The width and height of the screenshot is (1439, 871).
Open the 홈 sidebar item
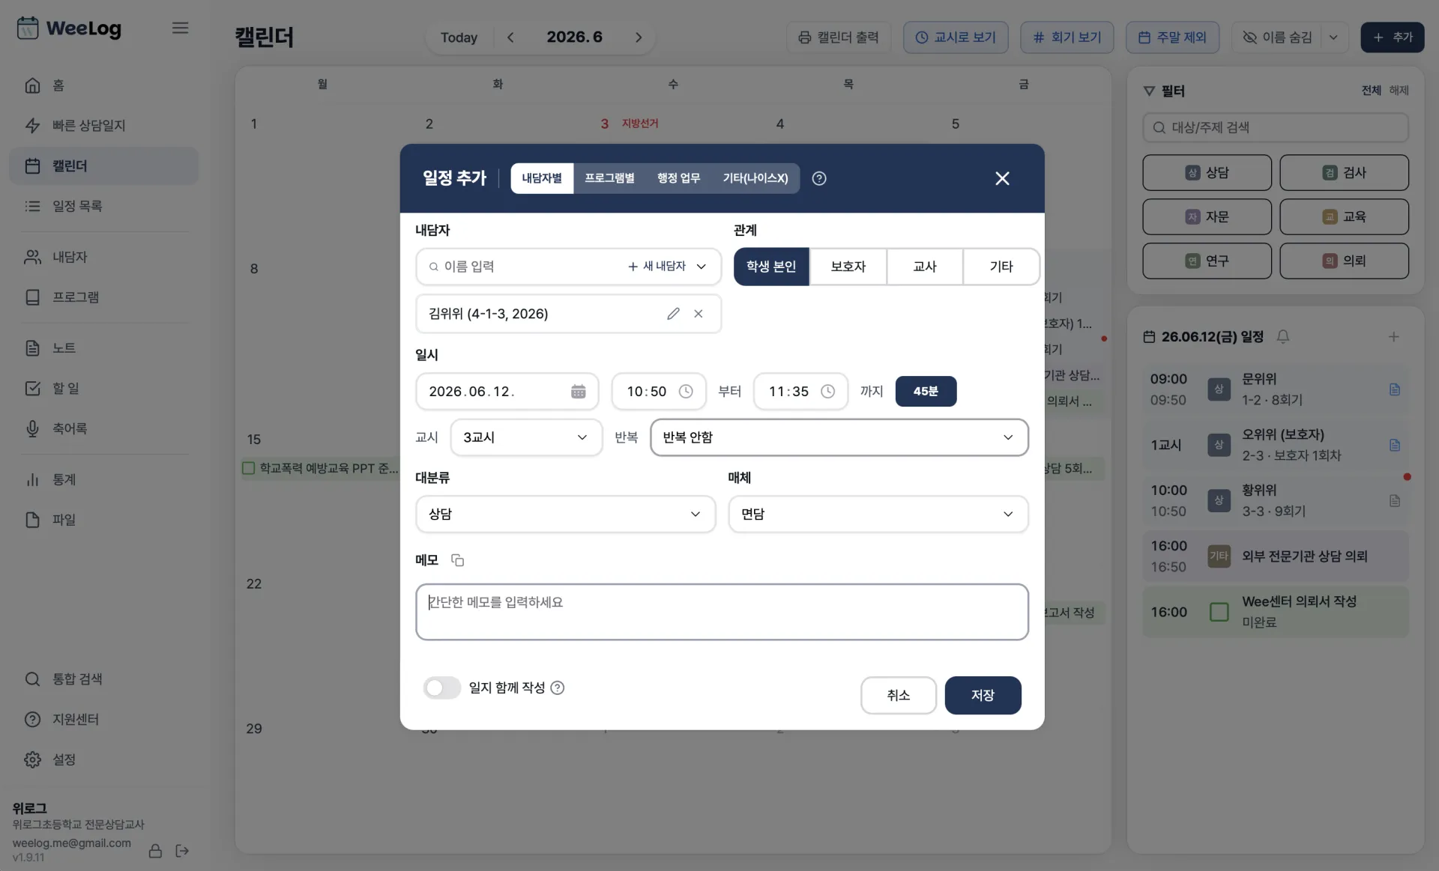click(x=103, y=85)
